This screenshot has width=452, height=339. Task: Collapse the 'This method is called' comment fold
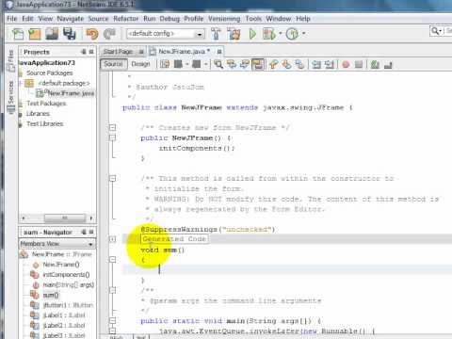click(112, 178)
